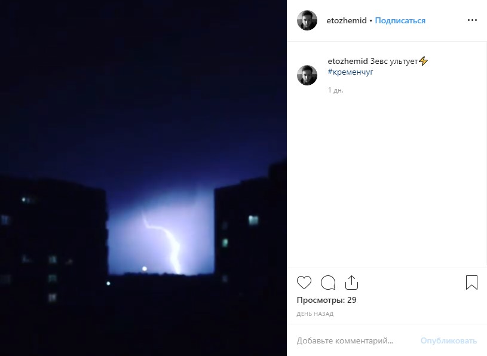Open the #кременчуг hashtag
This screenshot has width=487, height=356.
(x=350, y=72)
